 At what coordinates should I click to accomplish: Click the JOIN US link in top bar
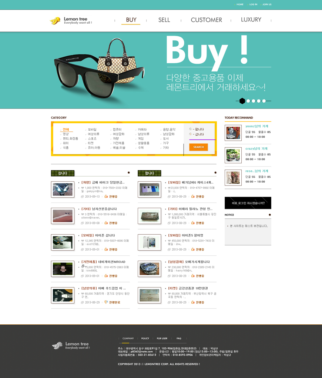[267, 4]
